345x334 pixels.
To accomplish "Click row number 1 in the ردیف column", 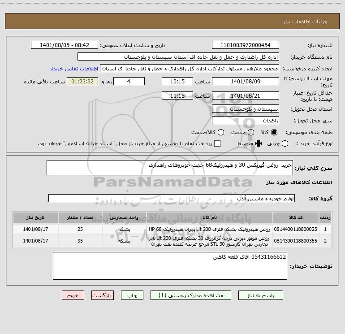I will click(325, 229).
